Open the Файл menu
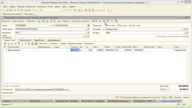192x108 pixels. (x=5, y=7)
